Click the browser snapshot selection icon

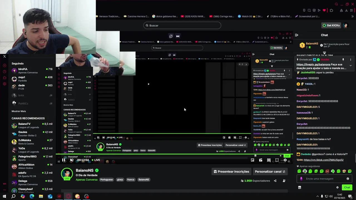[x=309, y=10]
